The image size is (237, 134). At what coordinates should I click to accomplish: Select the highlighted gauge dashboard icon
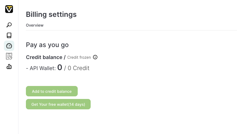pyautogui.click(x=9, y=46)
